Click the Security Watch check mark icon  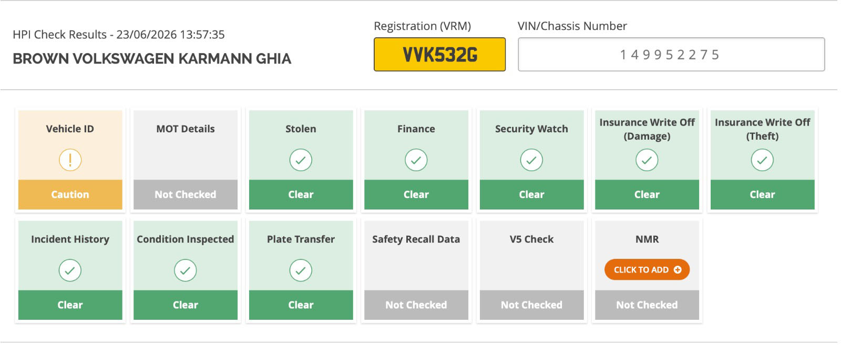pos(531,160)
